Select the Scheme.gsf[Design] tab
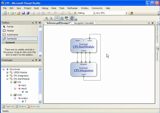Viewport: 160px width, 113px height. pos(59,23)
